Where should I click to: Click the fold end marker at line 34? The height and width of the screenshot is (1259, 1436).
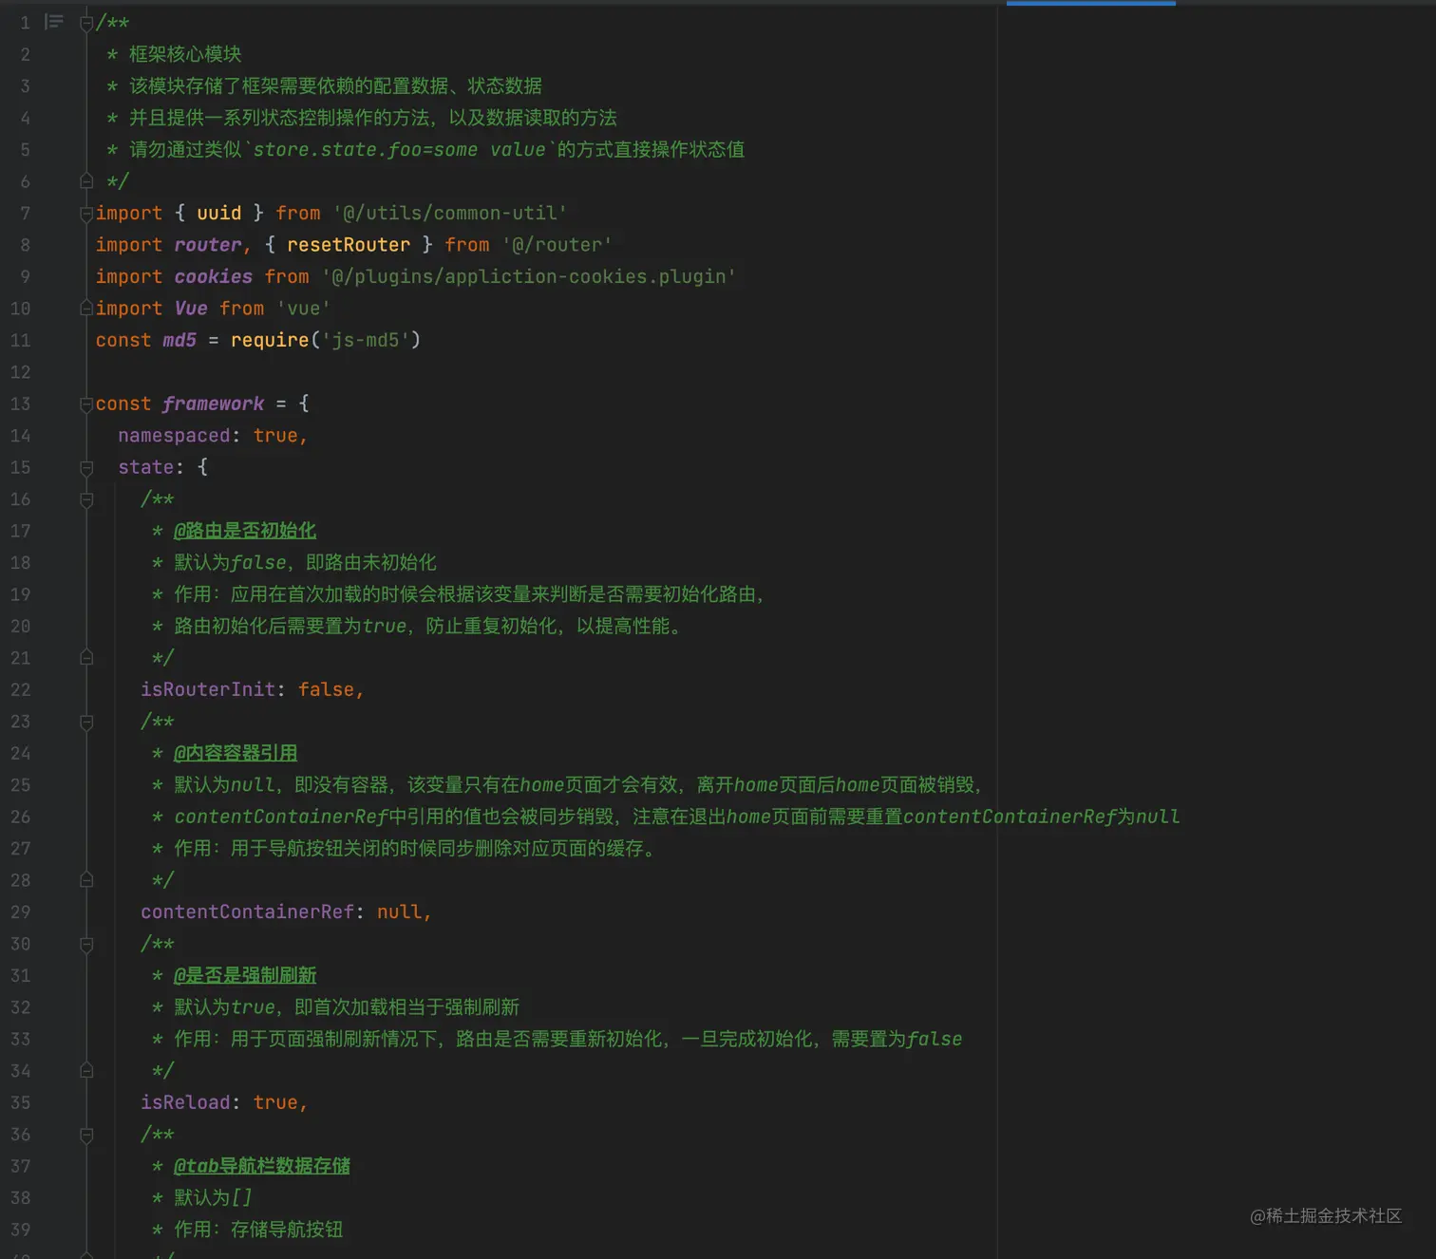click(86, 1071)
